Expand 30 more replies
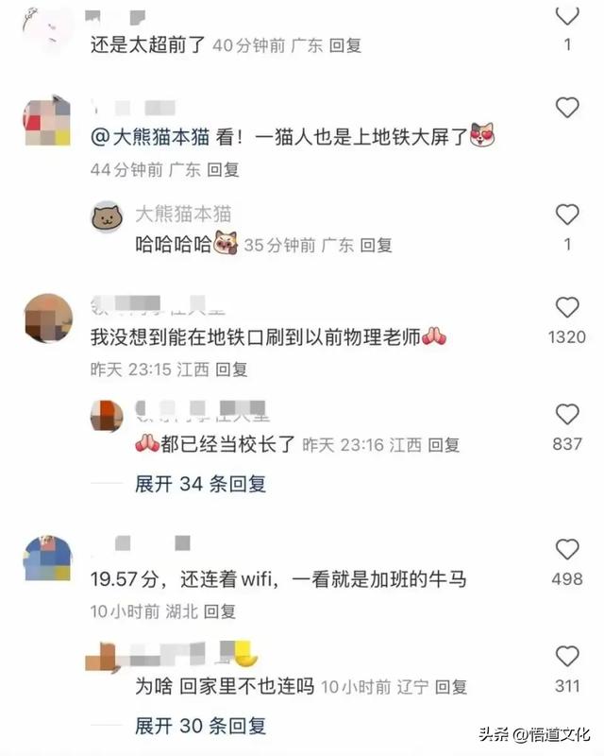Screen dimensions: 604x756 tap(200, 726)
